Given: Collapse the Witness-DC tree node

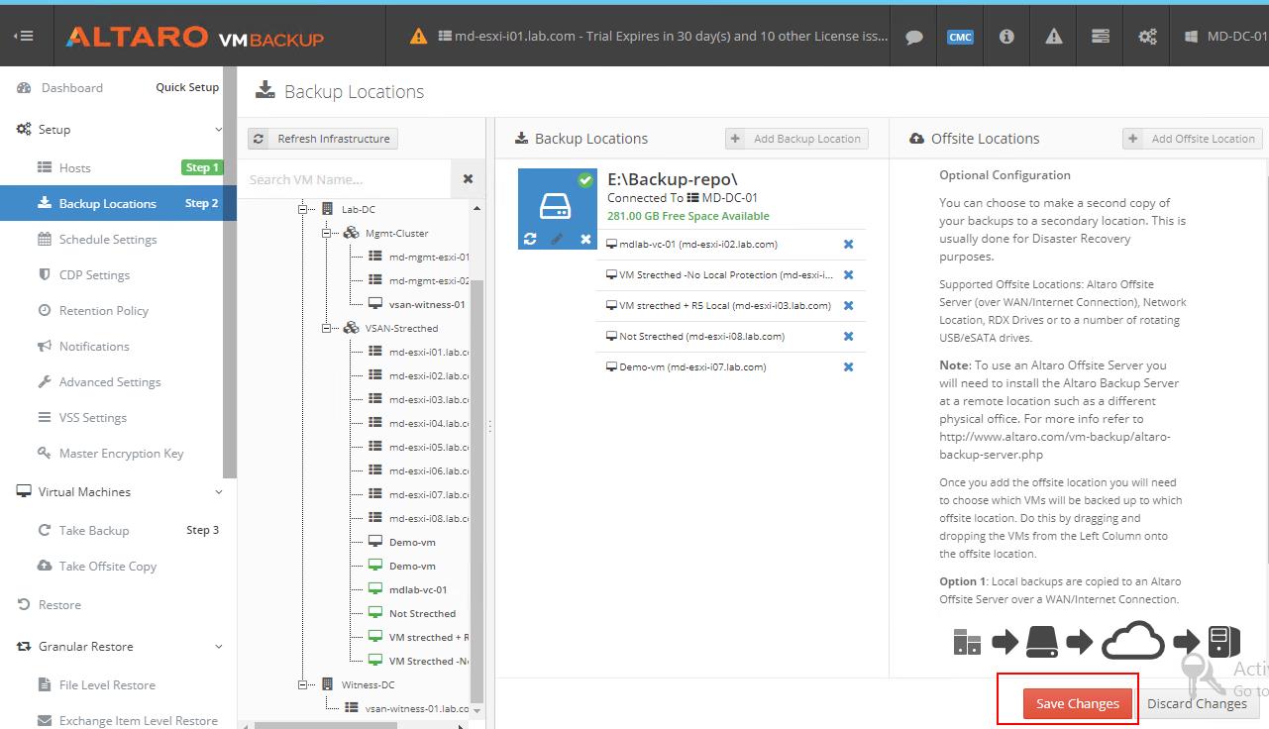Looking at the screenshot, I should [304, 685].
